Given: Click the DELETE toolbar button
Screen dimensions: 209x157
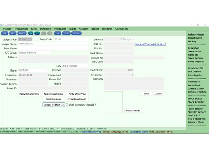Looking at the screenshot, I should tap(22, 33).
